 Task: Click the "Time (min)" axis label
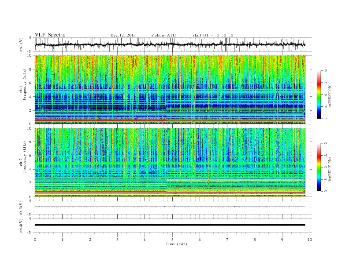176,244
